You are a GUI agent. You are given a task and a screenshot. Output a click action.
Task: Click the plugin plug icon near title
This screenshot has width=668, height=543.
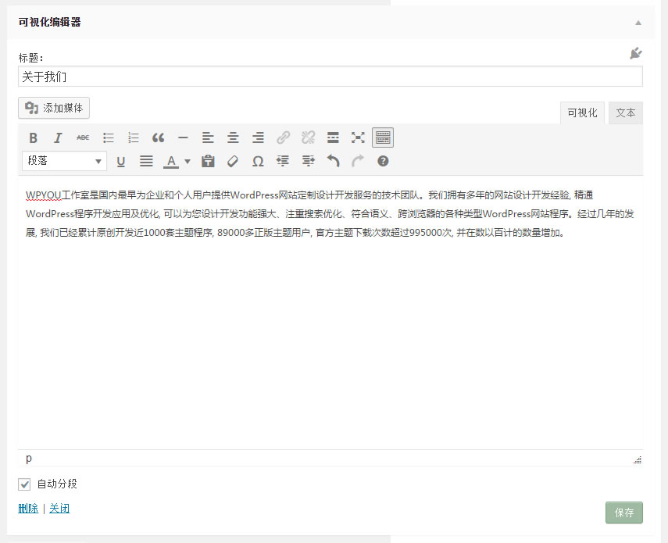pos(636,53)
